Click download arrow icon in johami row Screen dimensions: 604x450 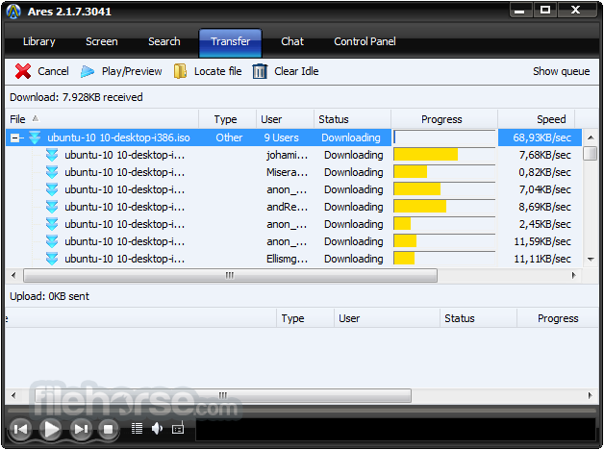52,155
